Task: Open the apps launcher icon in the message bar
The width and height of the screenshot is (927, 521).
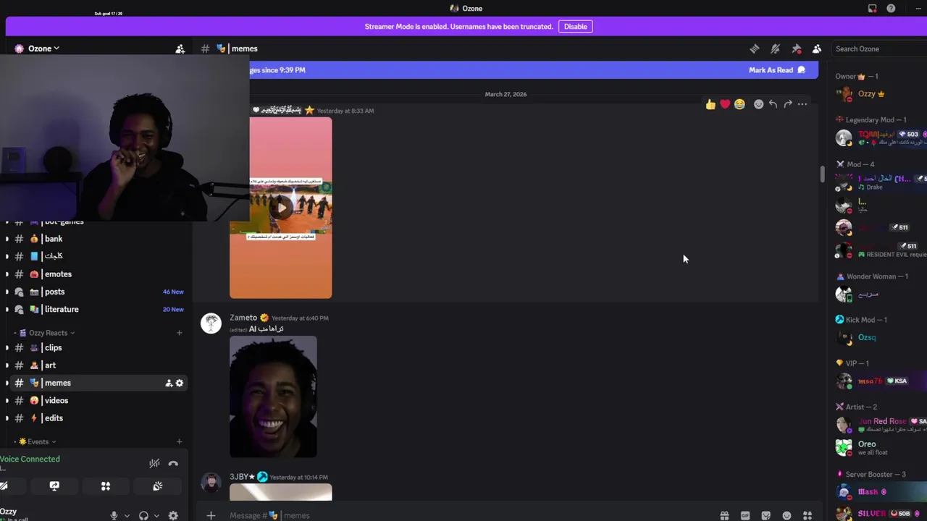Action: coord(808,515)
